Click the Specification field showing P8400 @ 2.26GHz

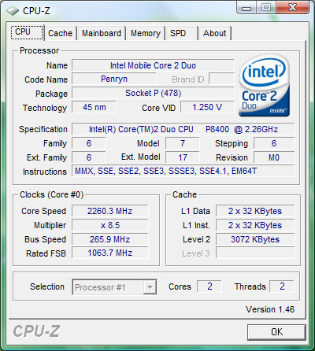pyautogui.click(x=183, y=129)
